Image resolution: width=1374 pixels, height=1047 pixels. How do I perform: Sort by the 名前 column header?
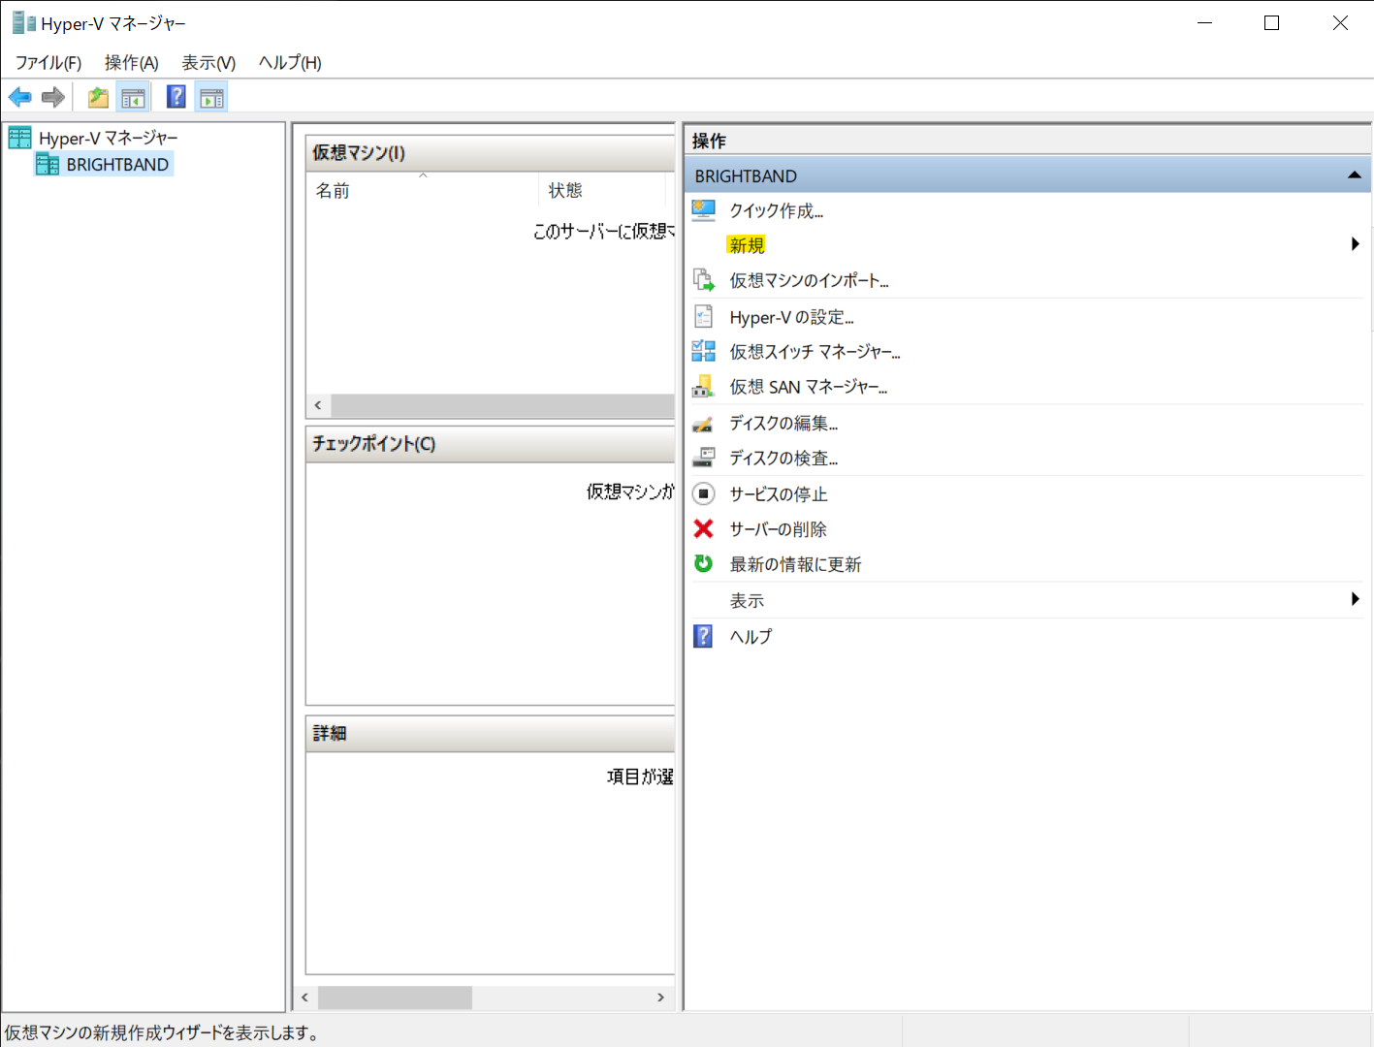[x=422, y=190]
